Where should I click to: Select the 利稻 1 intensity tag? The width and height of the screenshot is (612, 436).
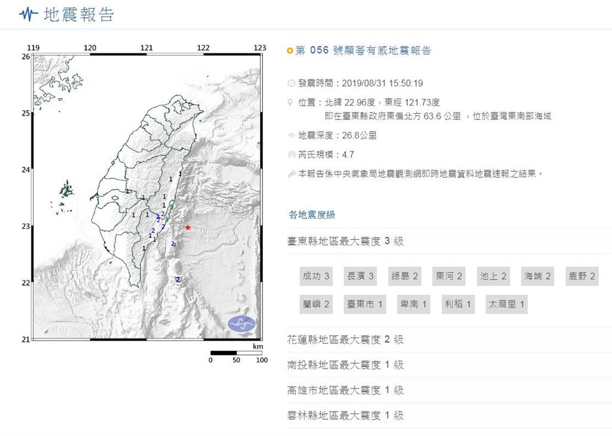point(458,304)
